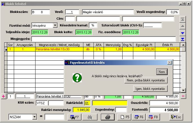This screenshot has height=123, width=193.
Task: Open the NSZAM dropdown list
Action: click(35, 117)
